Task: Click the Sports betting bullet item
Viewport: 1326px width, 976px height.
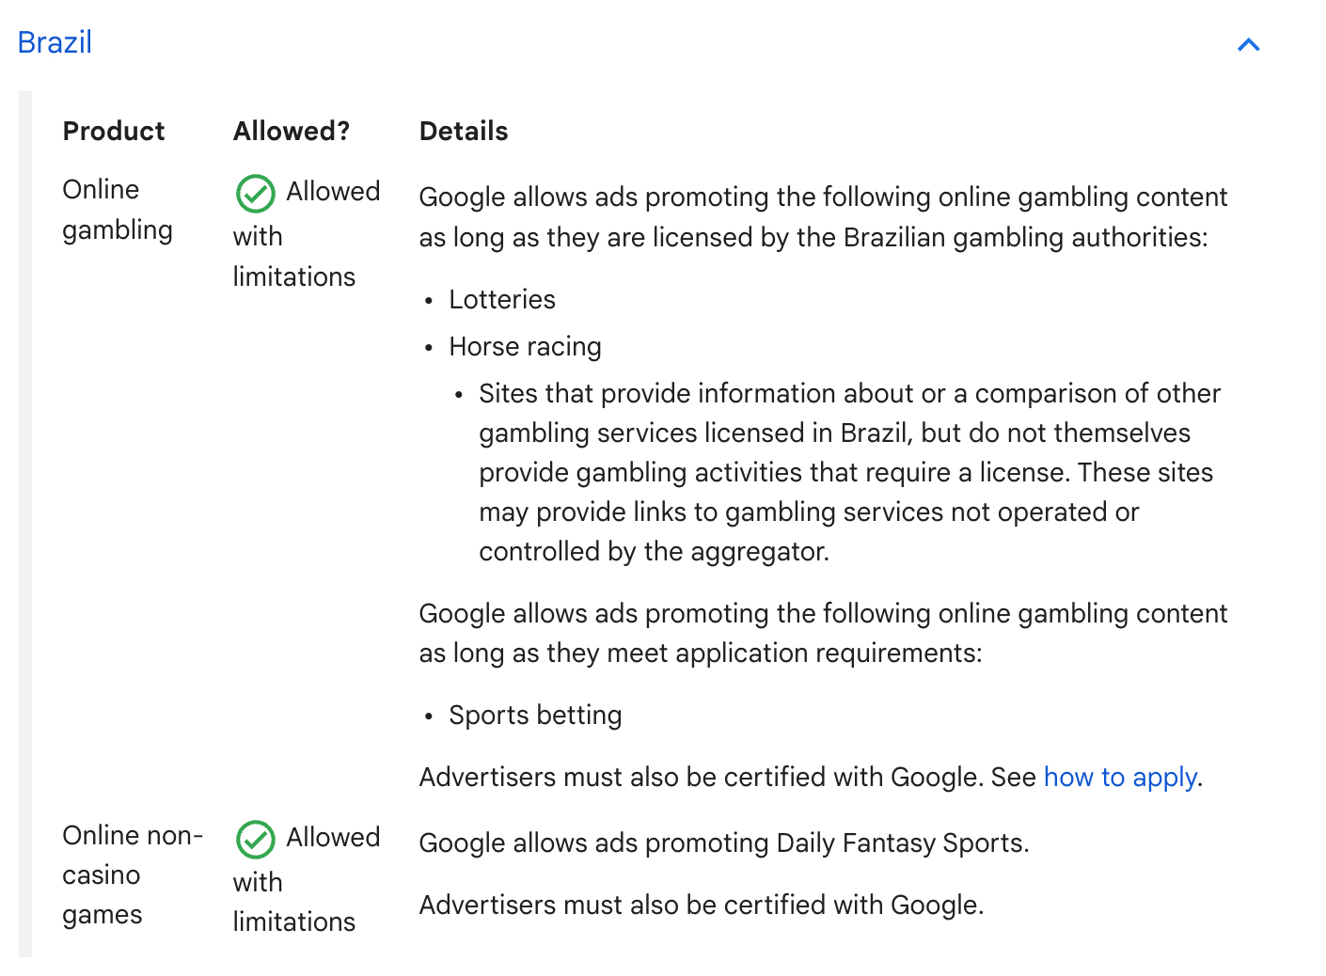Action: point(535,715)
